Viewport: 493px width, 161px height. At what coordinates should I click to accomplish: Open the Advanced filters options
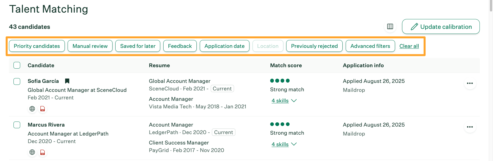coord(370,46)
